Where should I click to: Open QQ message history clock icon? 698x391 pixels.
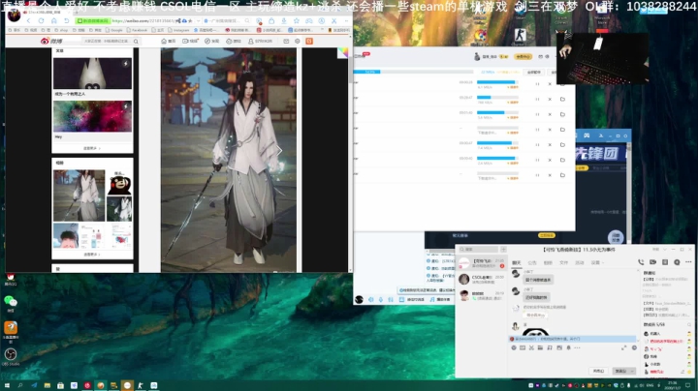[x=634, y=347]
